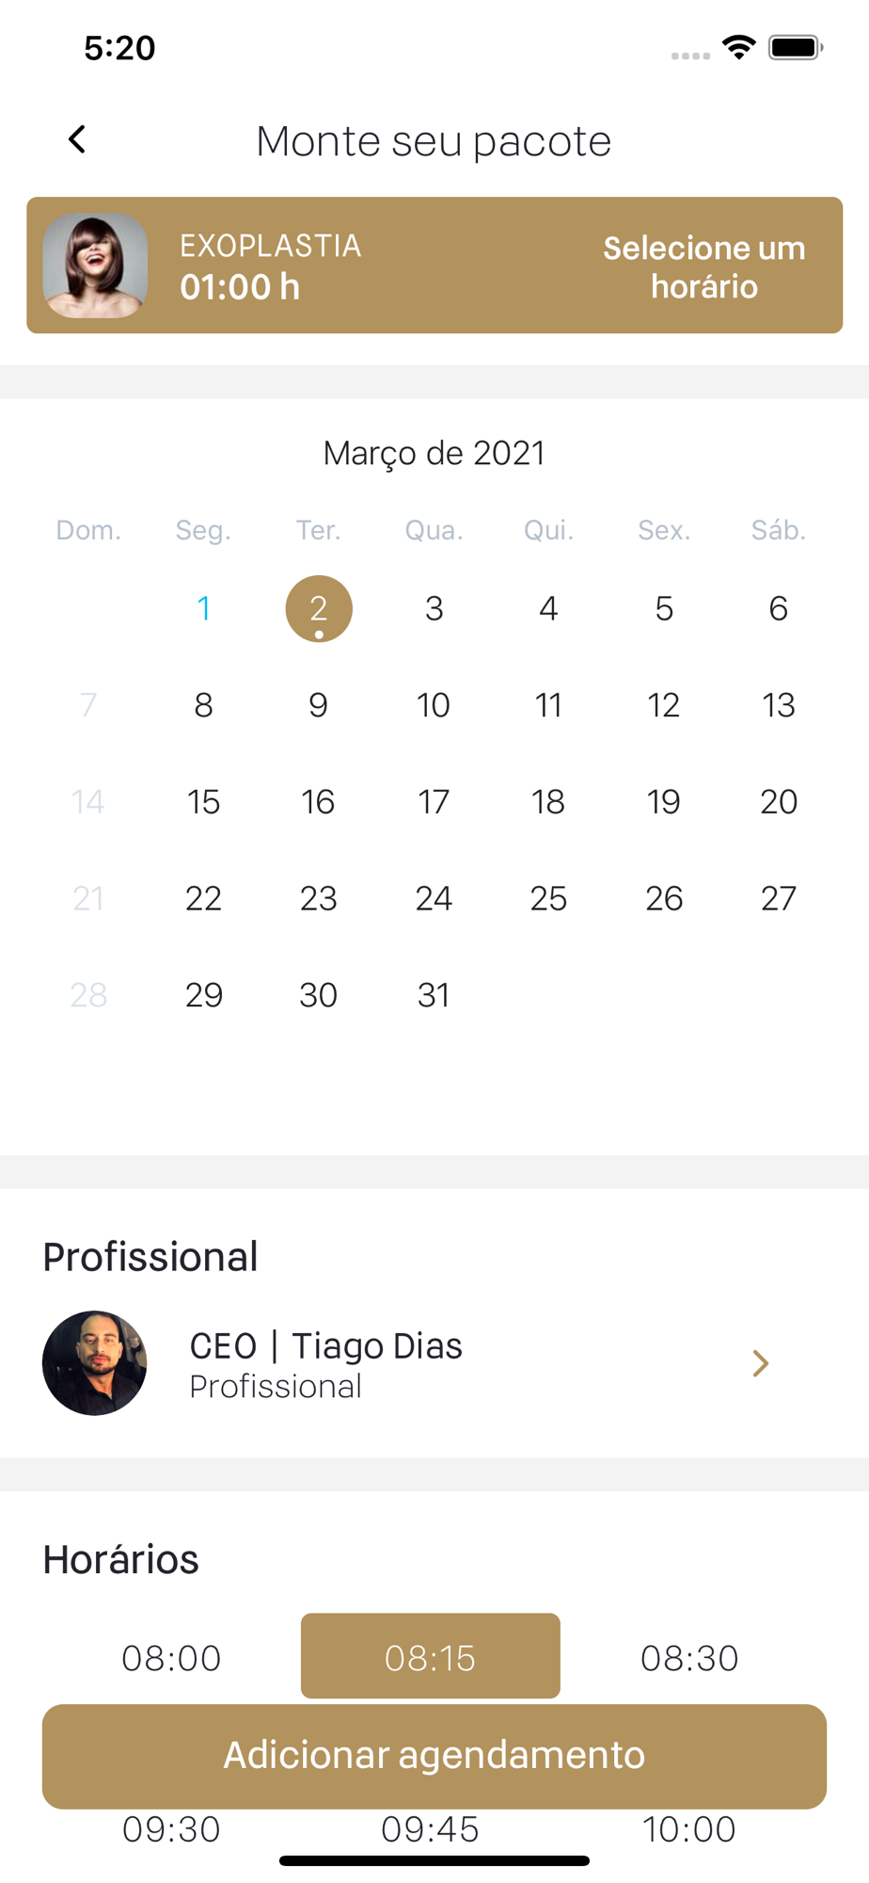
Task: Pick March 1 on the calendar
Action: point(203,609)
